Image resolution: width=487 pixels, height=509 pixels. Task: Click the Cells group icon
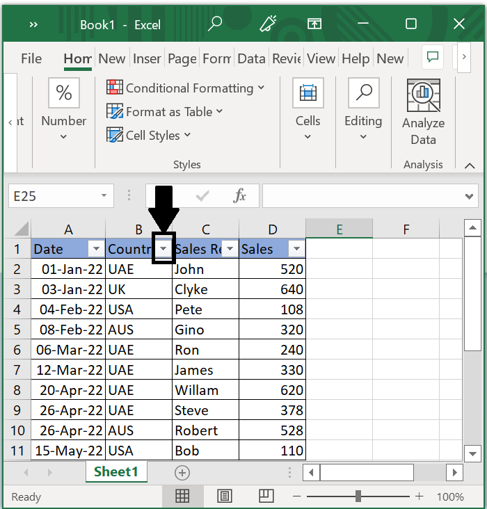pos(308,92)
